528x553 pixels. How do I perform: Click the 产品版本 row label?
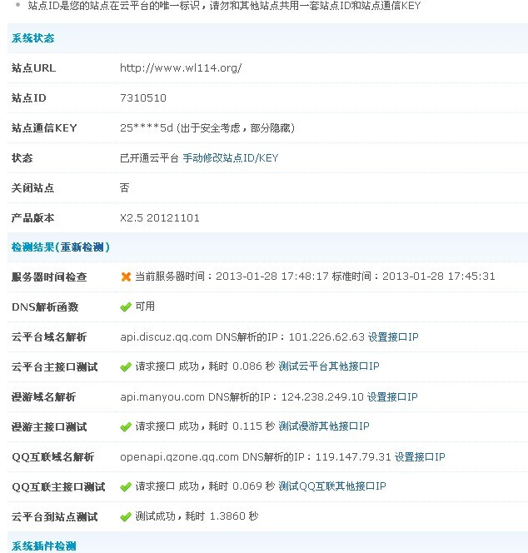point(33,218)
